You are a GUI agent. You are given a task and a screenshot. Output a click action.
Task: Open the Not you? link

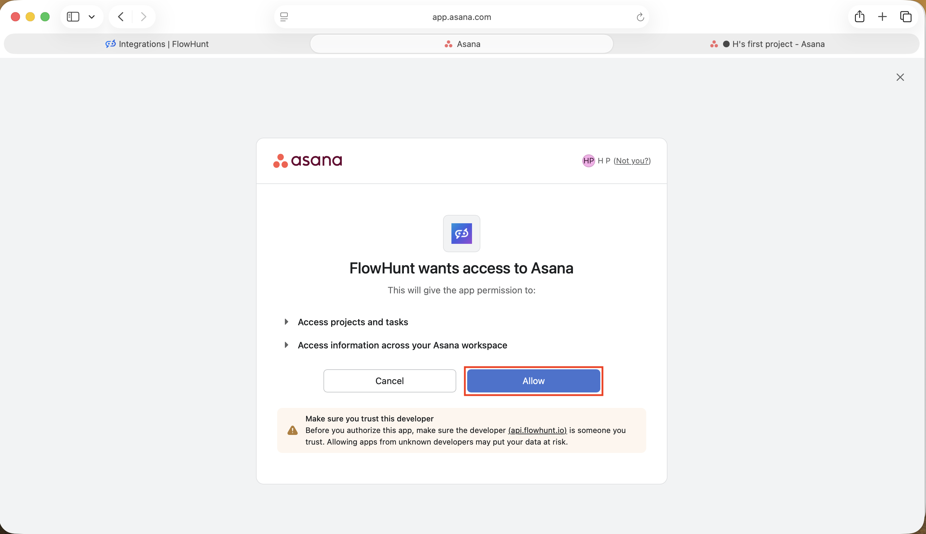pos(632,161)
